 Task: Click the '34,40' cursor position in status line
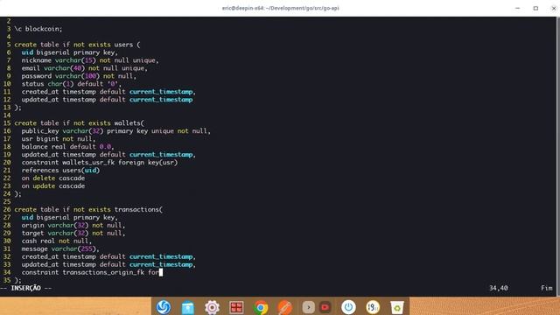pyautogui.click(x=498, y=288)
